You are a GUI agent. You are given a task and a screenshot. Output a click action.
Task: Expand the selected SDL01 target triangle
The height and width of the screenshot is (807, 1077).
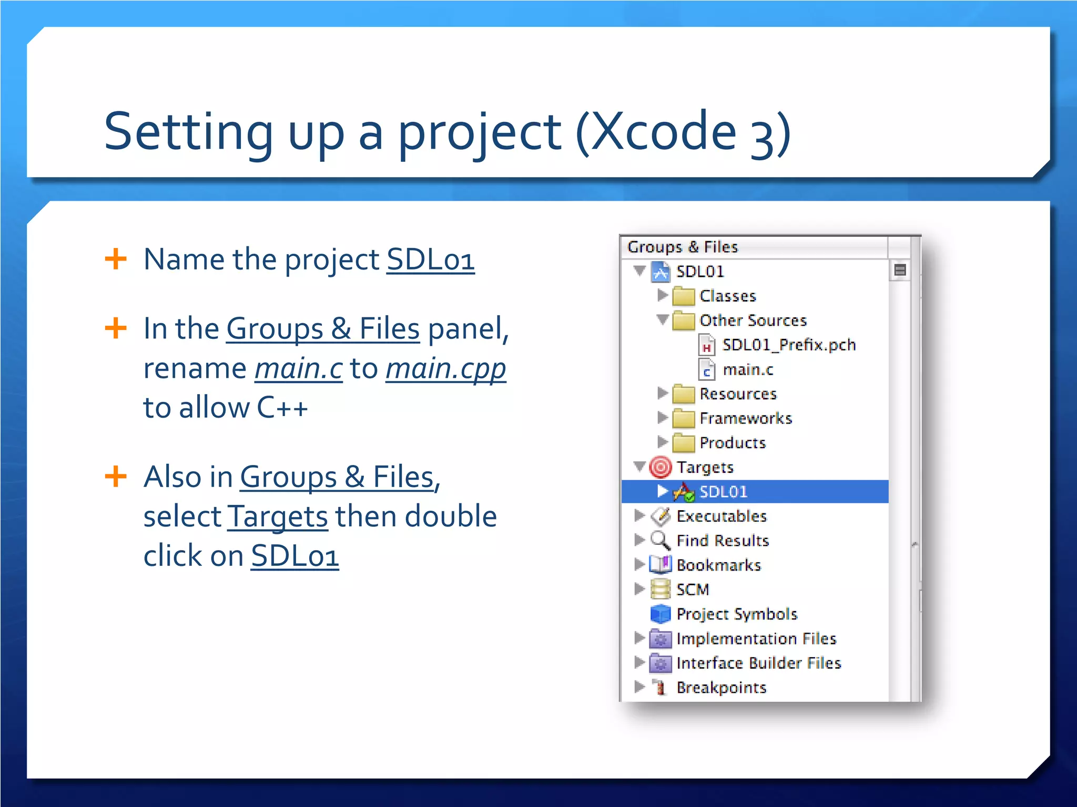click(663, 491)
